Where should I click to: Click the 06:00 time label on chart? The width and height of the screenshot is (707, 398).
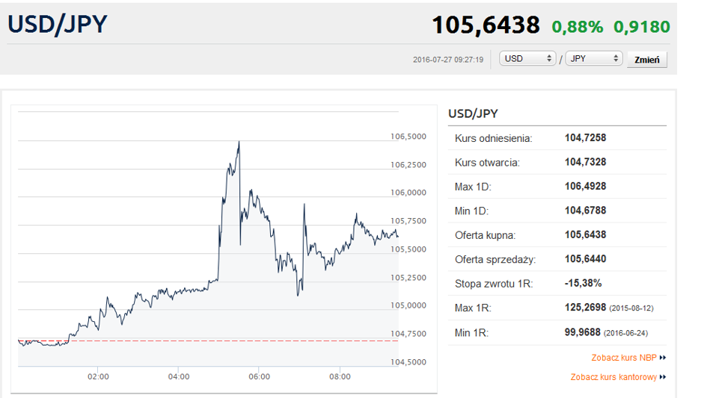pos(260,377)
